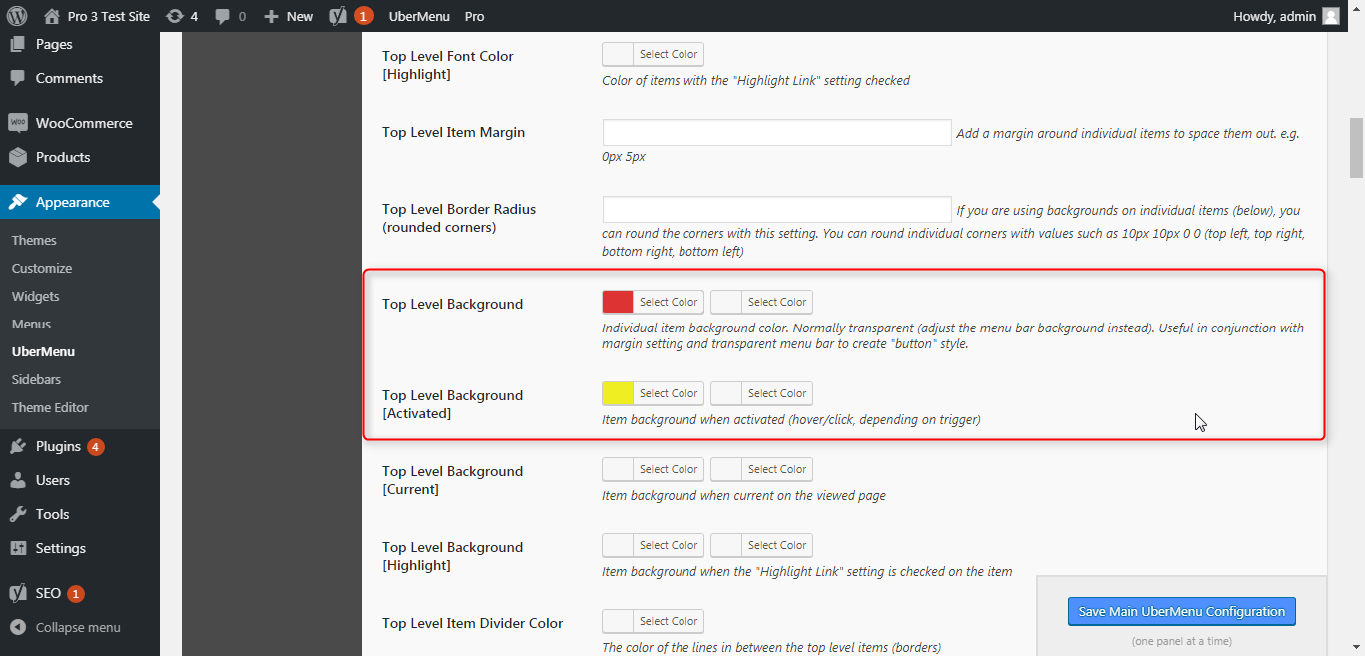This screenshot has width=1365, height=656.
Task: Open the Widgets submenu item
Action: 36,296
